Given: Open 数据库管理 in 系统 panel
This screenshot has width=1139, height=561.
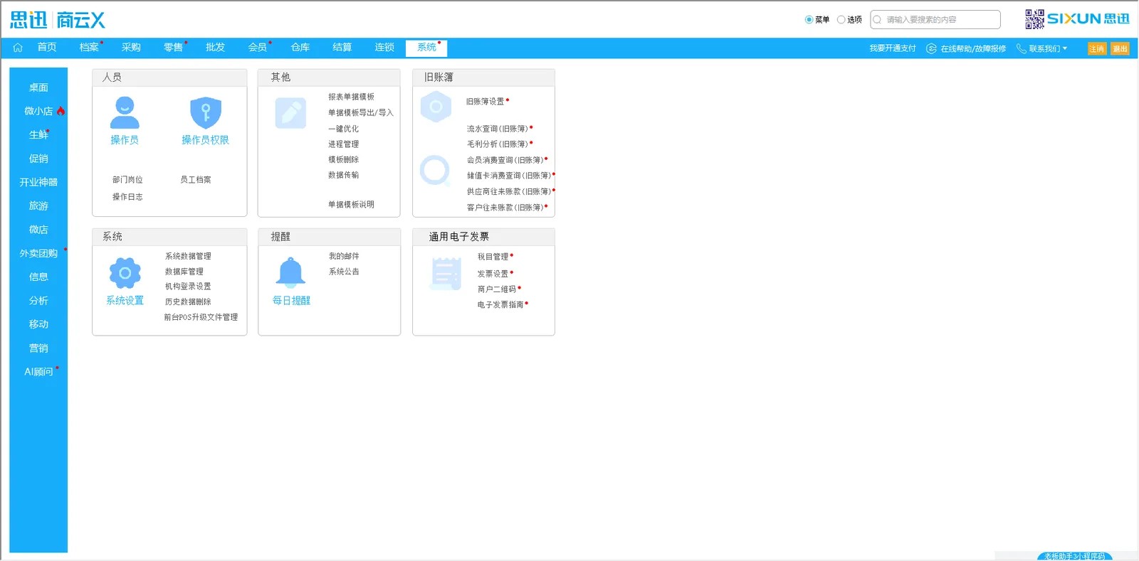Looking at the screenshot, I should coord(184,272).
